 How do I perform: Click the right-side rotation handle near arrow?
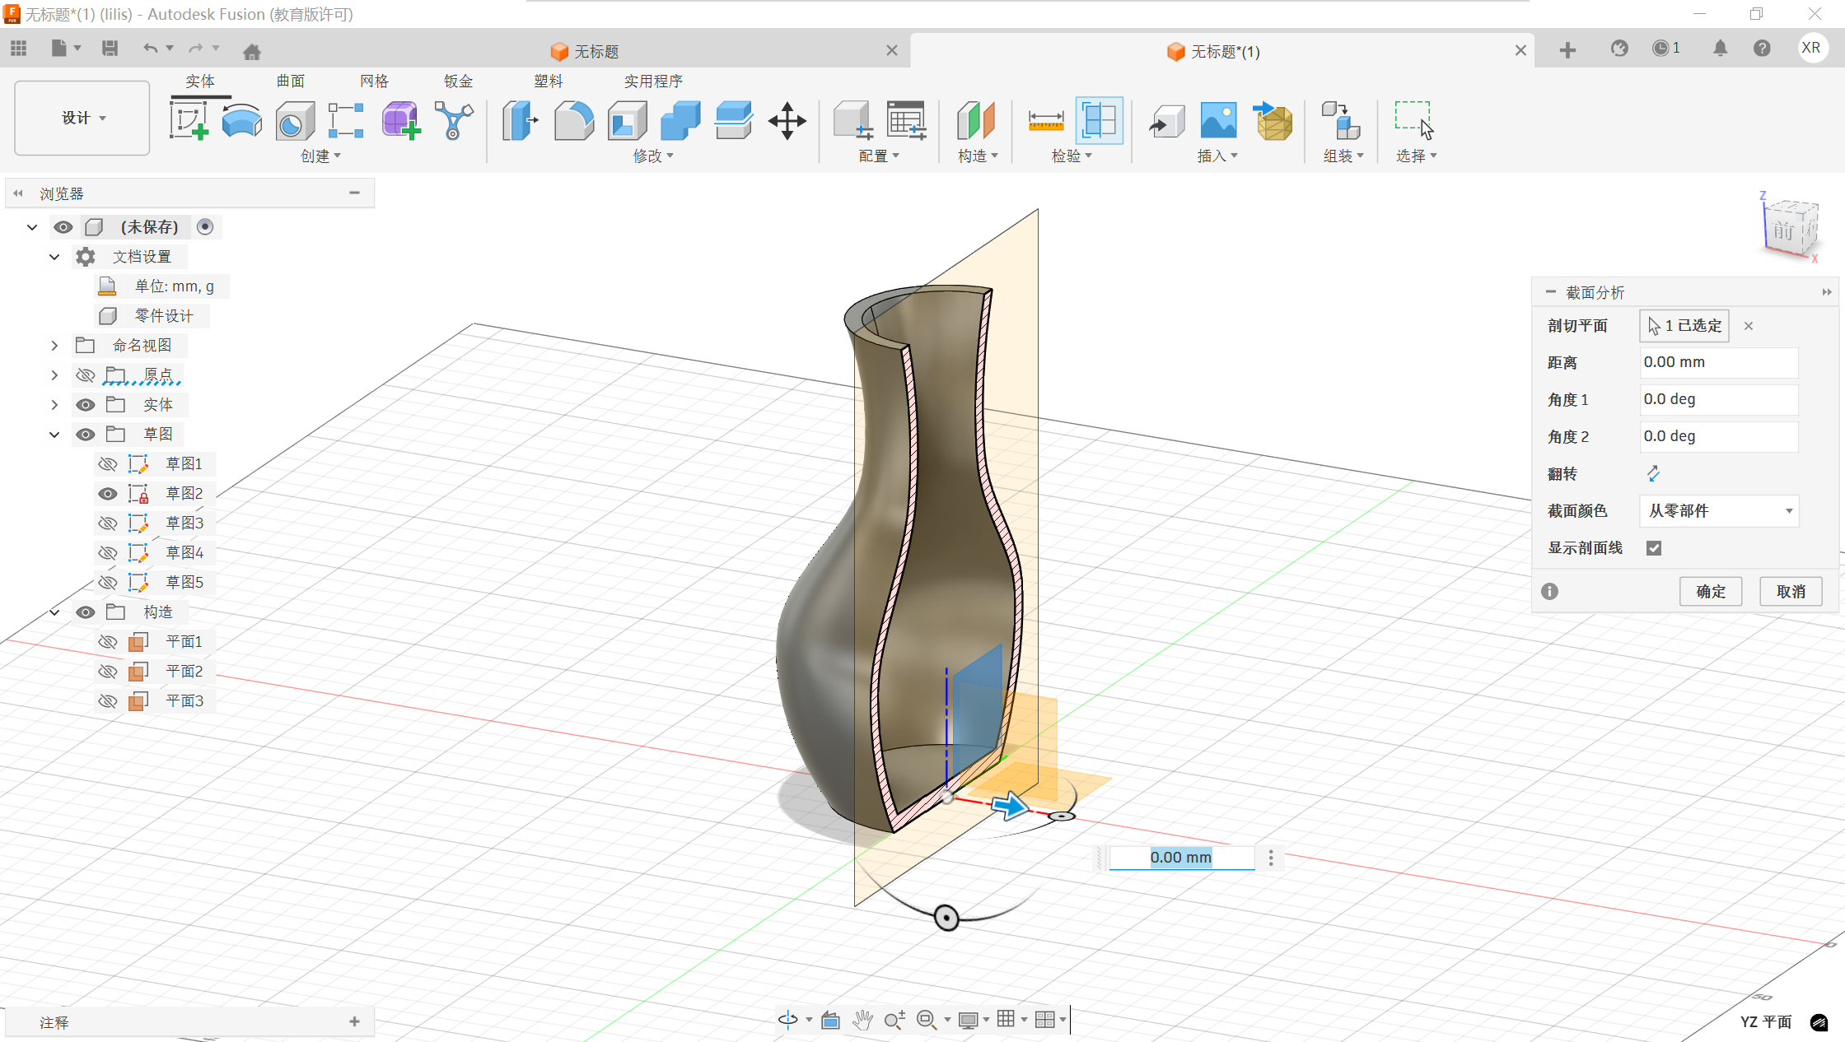click(1063, 816)
